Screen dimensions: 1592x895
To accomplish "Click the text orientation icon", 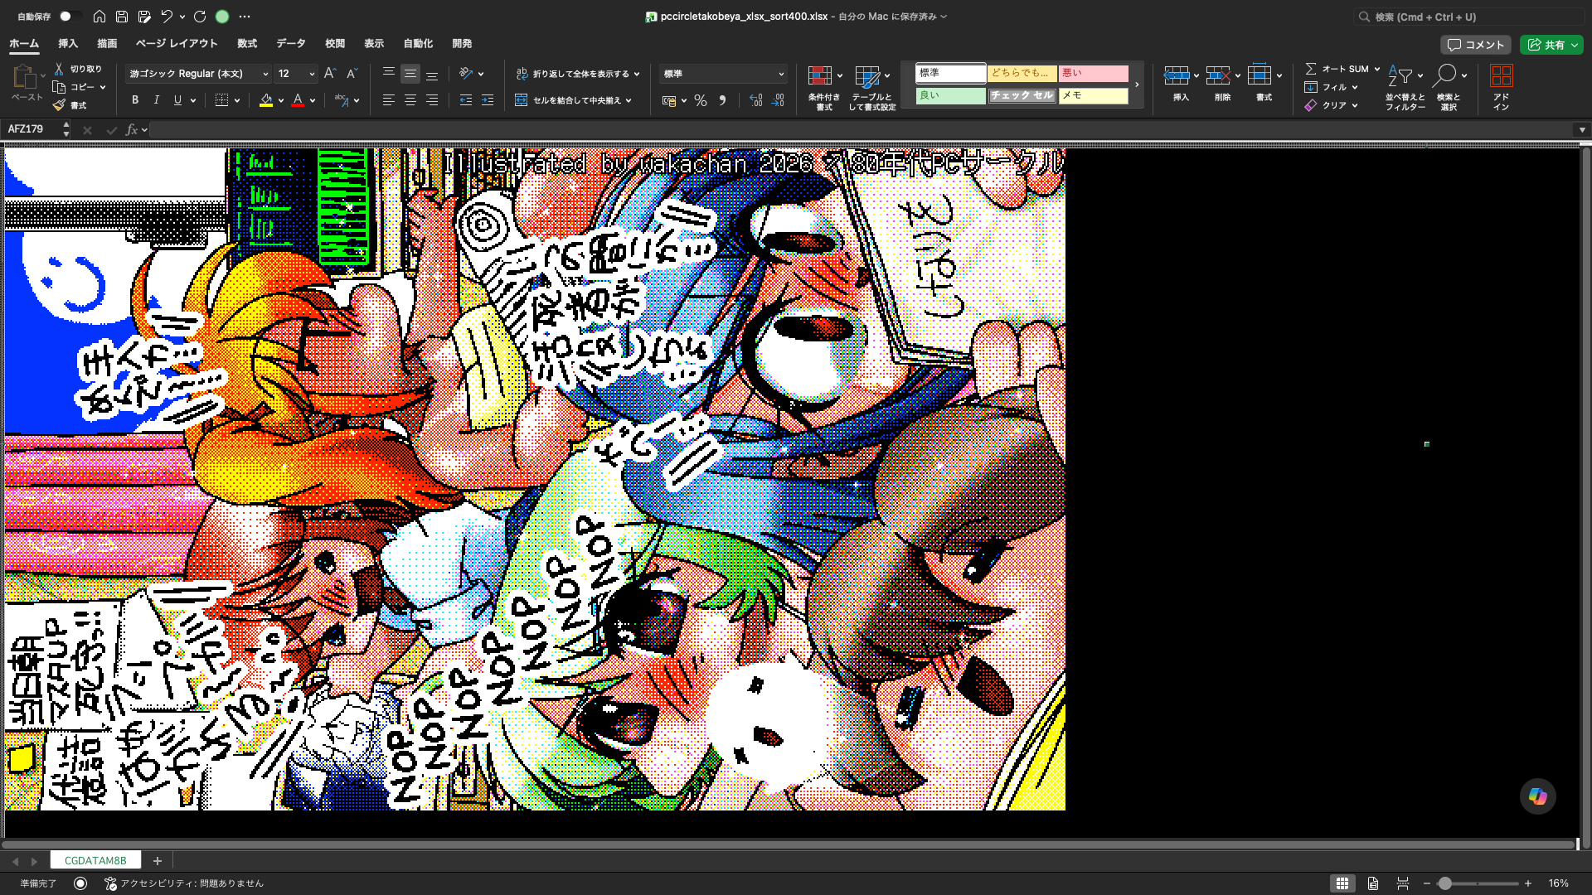I will pyautogui.click(x=467, y=74).
